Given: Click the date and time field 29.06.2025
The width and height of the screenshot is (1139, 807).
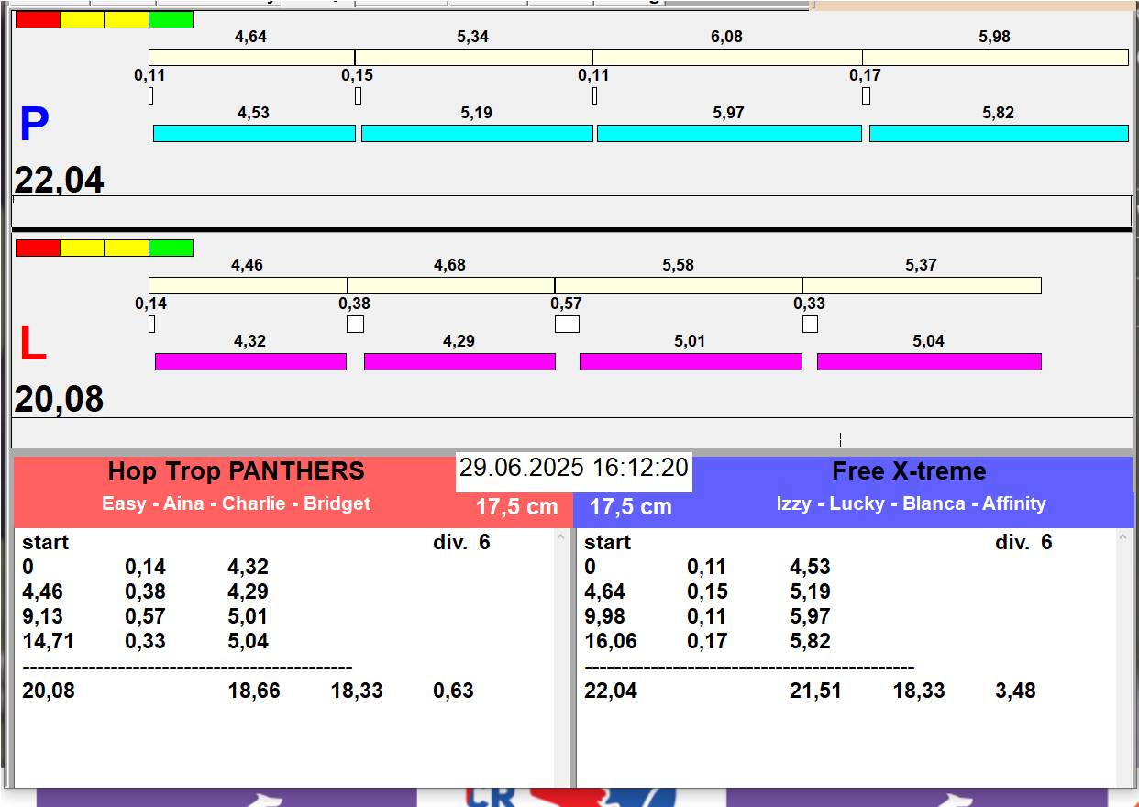Looking at the screenshot, I should pos(573,468).
